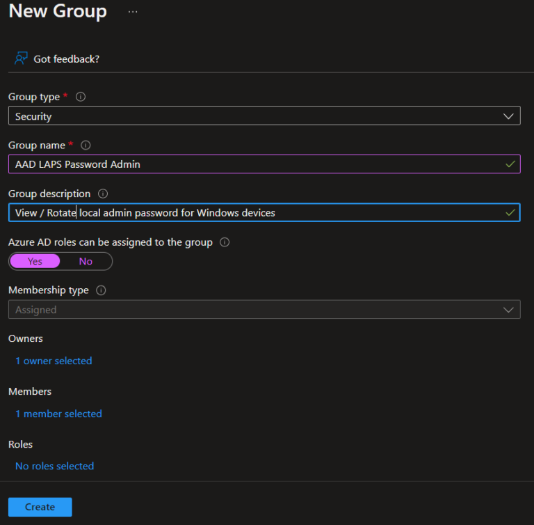Open the 1 owner selected link
The width and height of the screenshot is (534, 525).
pos(54,361)
